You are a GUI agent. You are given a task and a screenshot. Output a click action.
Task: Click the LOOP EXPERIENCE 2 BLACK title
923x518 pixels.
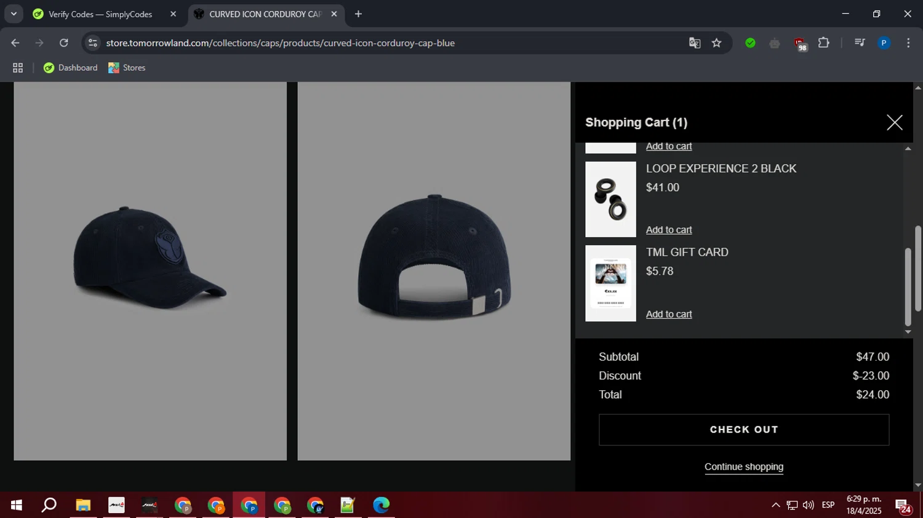(721, 168)
